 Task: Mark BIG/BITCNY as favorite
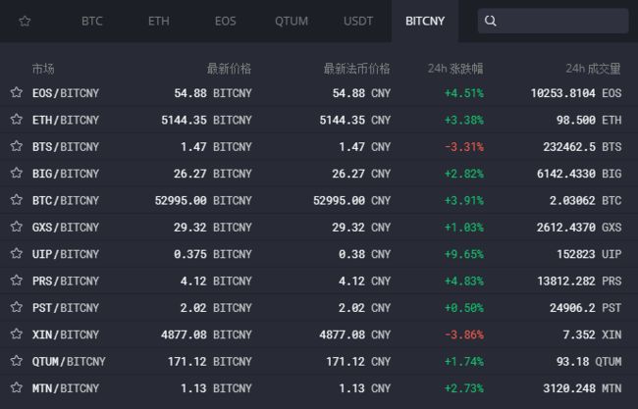pos(17,173)
